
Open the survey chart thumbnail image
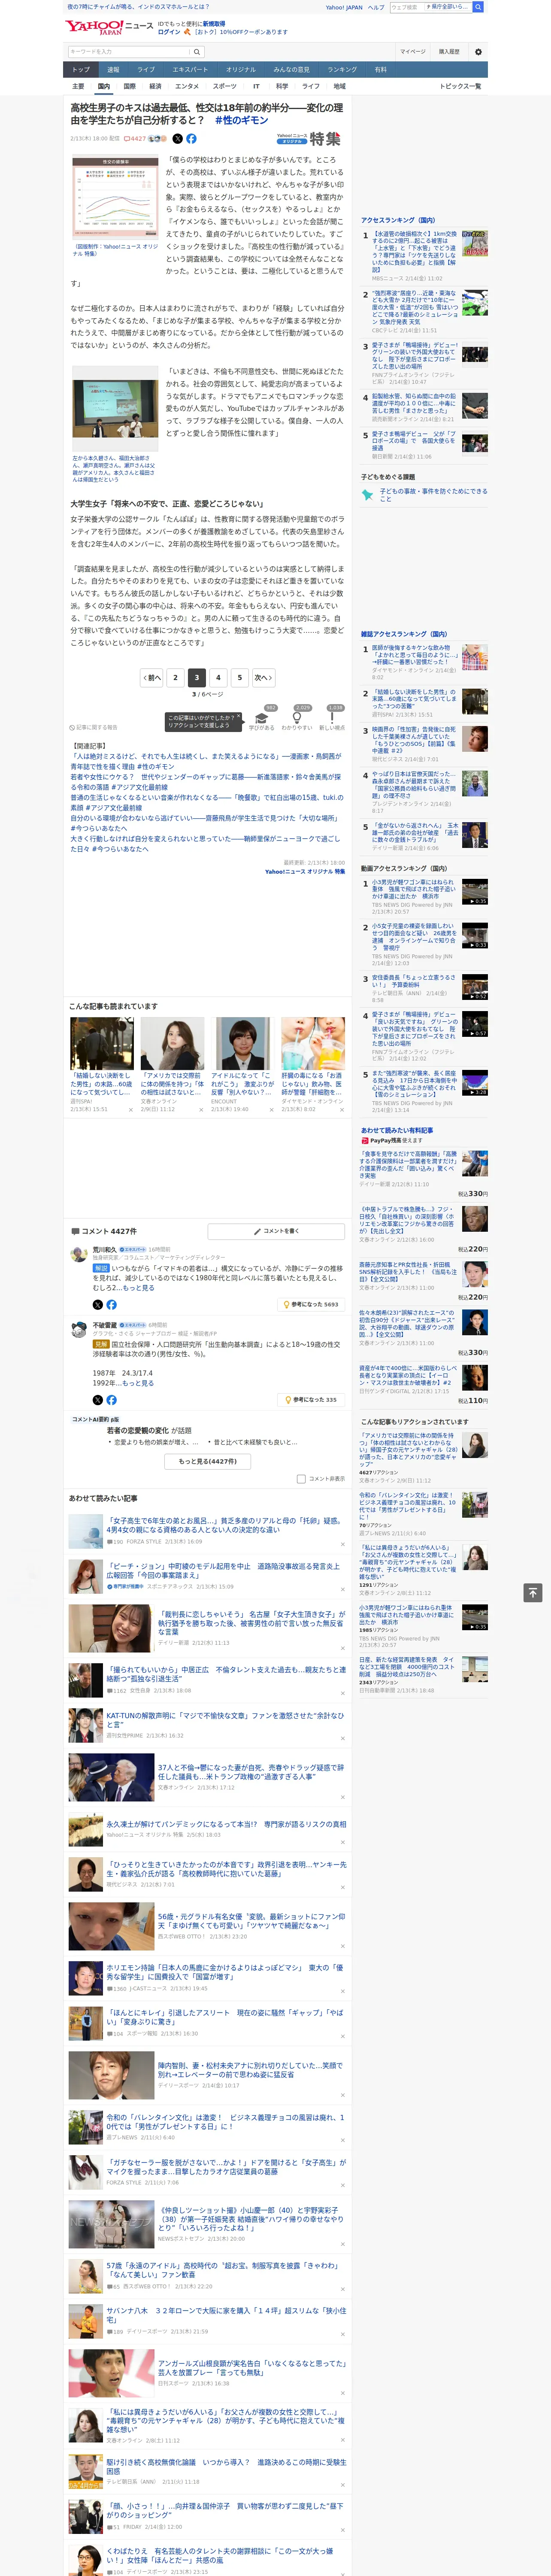115,198
